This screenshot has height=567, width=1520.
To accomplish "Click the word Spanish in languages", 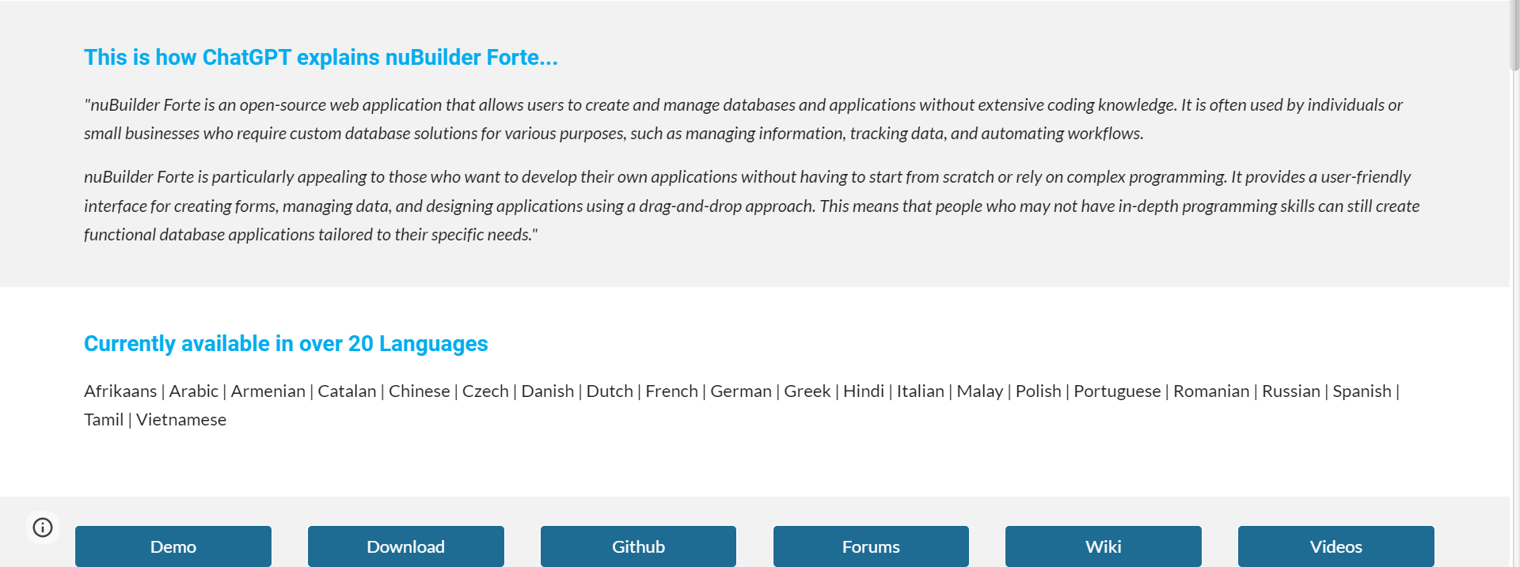I will tap(1361, 391).
